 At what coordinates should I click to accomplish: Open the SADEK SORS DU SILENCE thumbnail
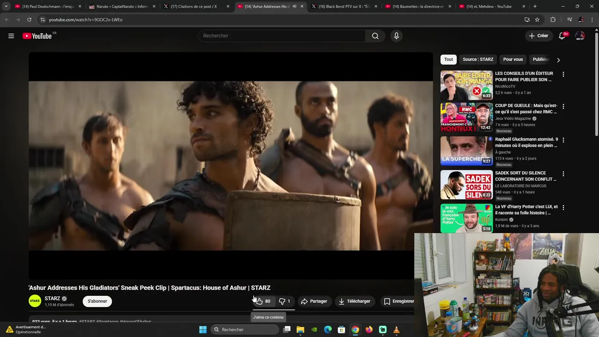pyautogui.click(x=467, y=184)
